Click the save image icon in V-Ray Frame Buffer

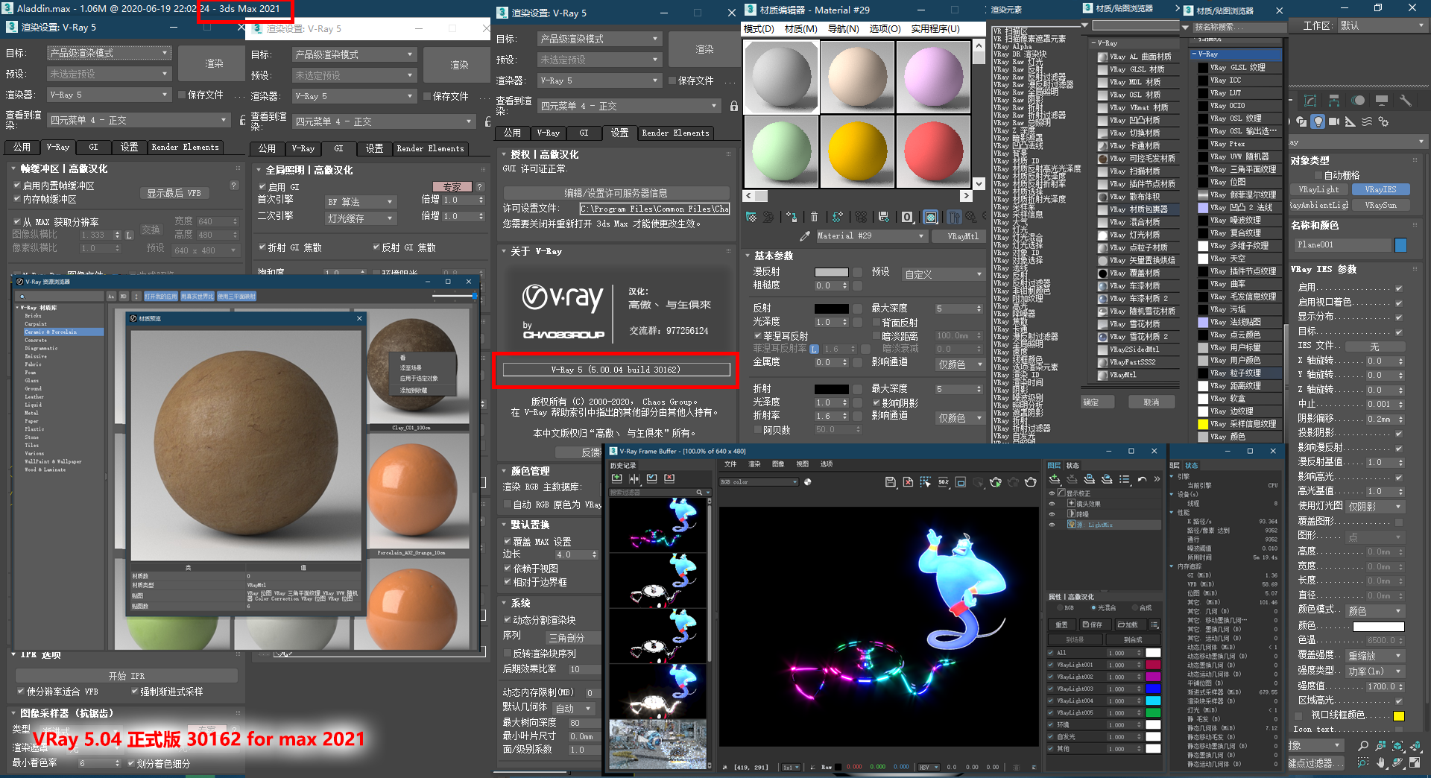(x=890, y=482)
